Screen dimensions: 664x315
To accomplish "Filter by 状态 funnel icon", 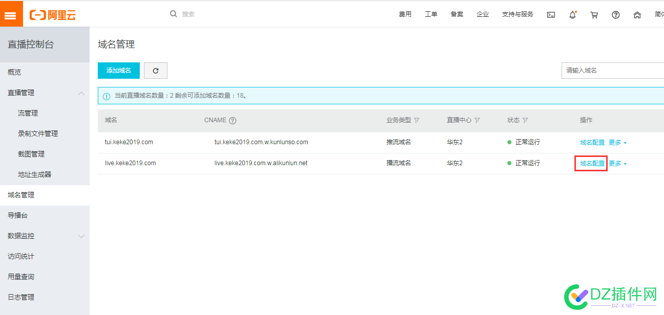I will [x=525, y=121].
